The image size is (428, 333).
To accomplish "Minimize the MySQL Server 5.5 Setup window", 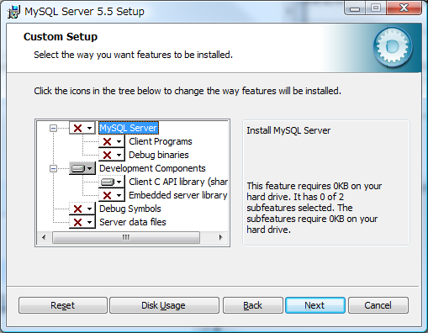I will (355, 8).
